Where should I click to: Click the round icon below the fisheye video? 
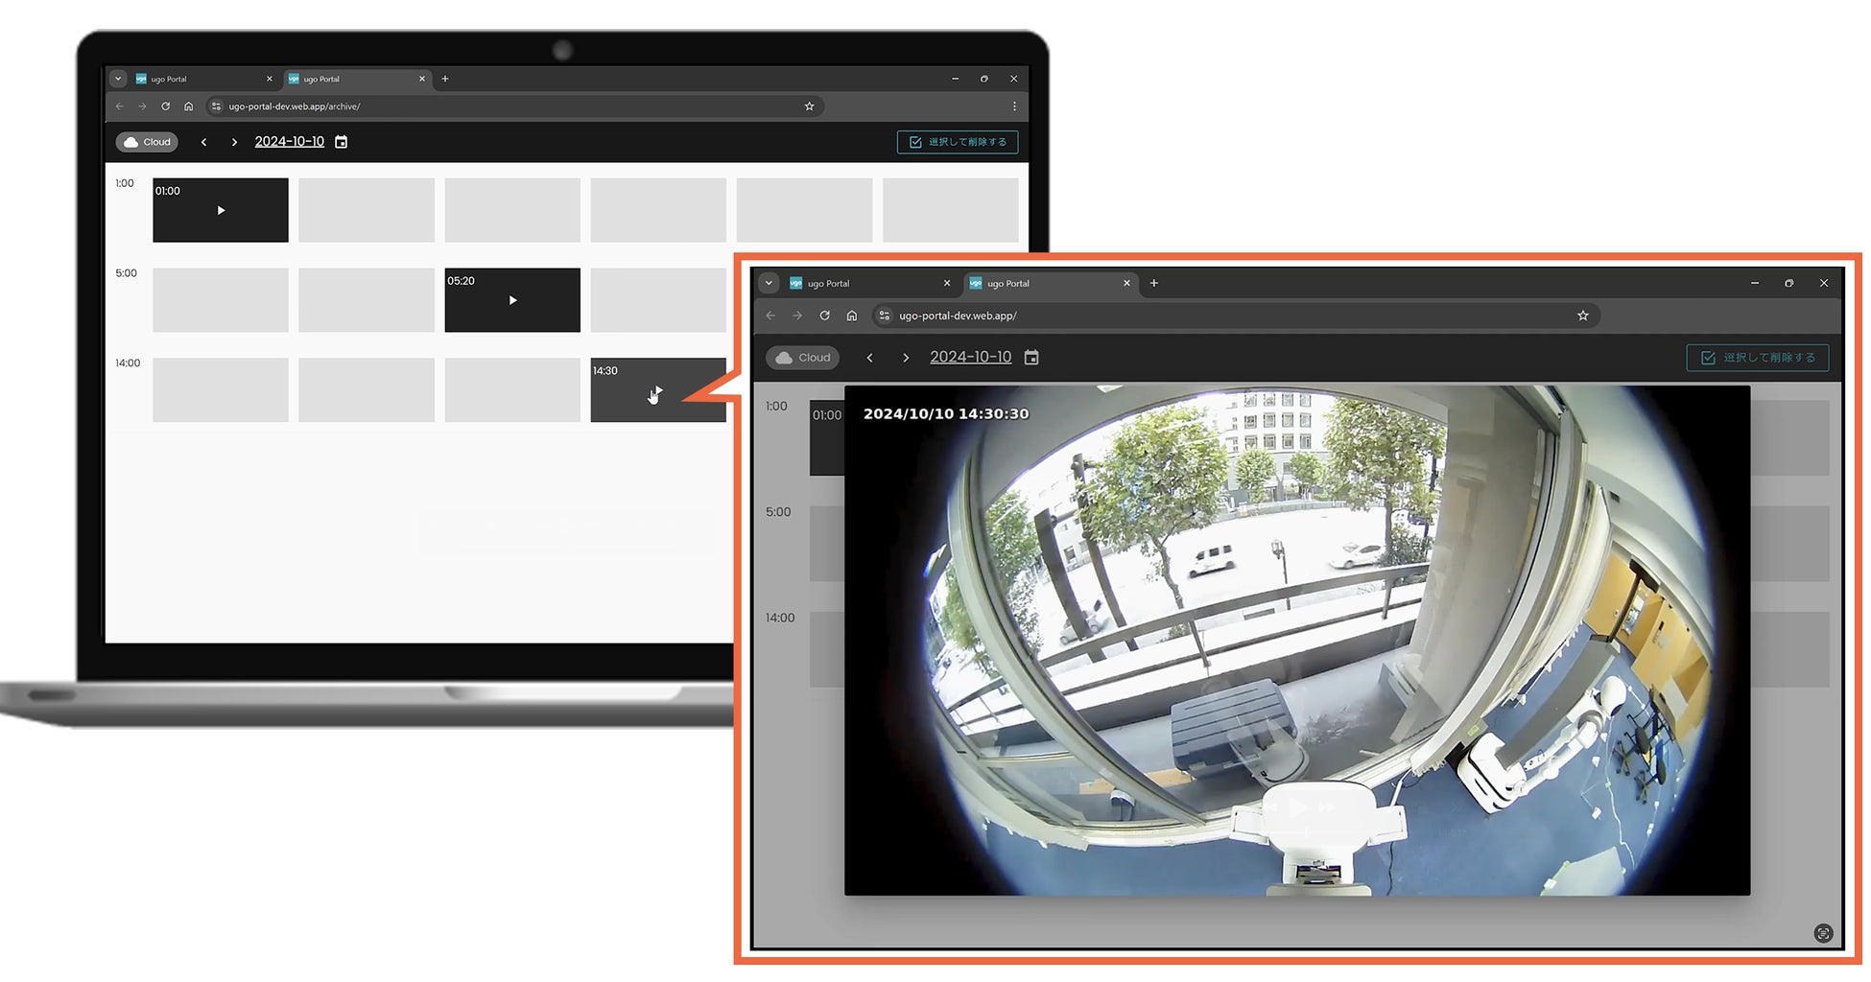pyautogui.click(x=1824, y=933)
